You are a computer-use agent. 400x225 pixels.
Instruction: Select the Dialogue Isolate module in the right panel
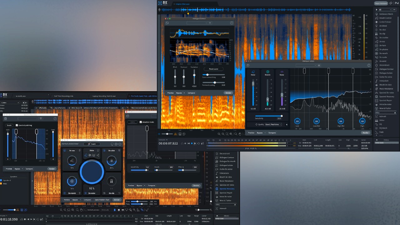click(x=387, y=73)
